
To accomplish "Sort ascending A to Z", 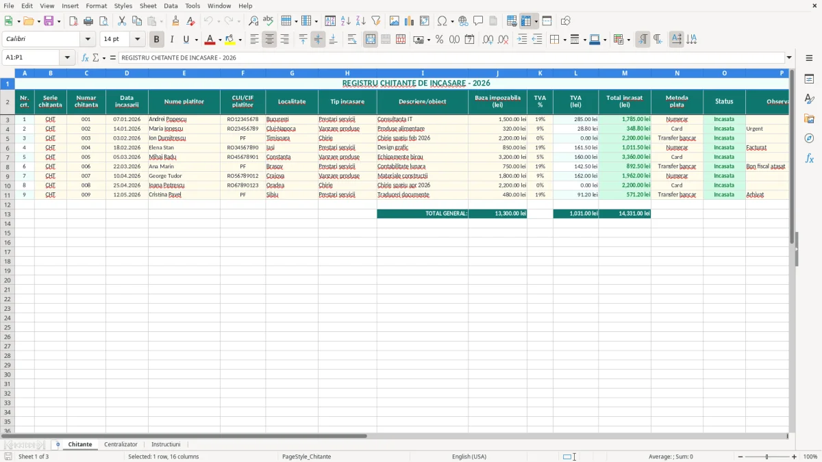I will click(346, 21).
